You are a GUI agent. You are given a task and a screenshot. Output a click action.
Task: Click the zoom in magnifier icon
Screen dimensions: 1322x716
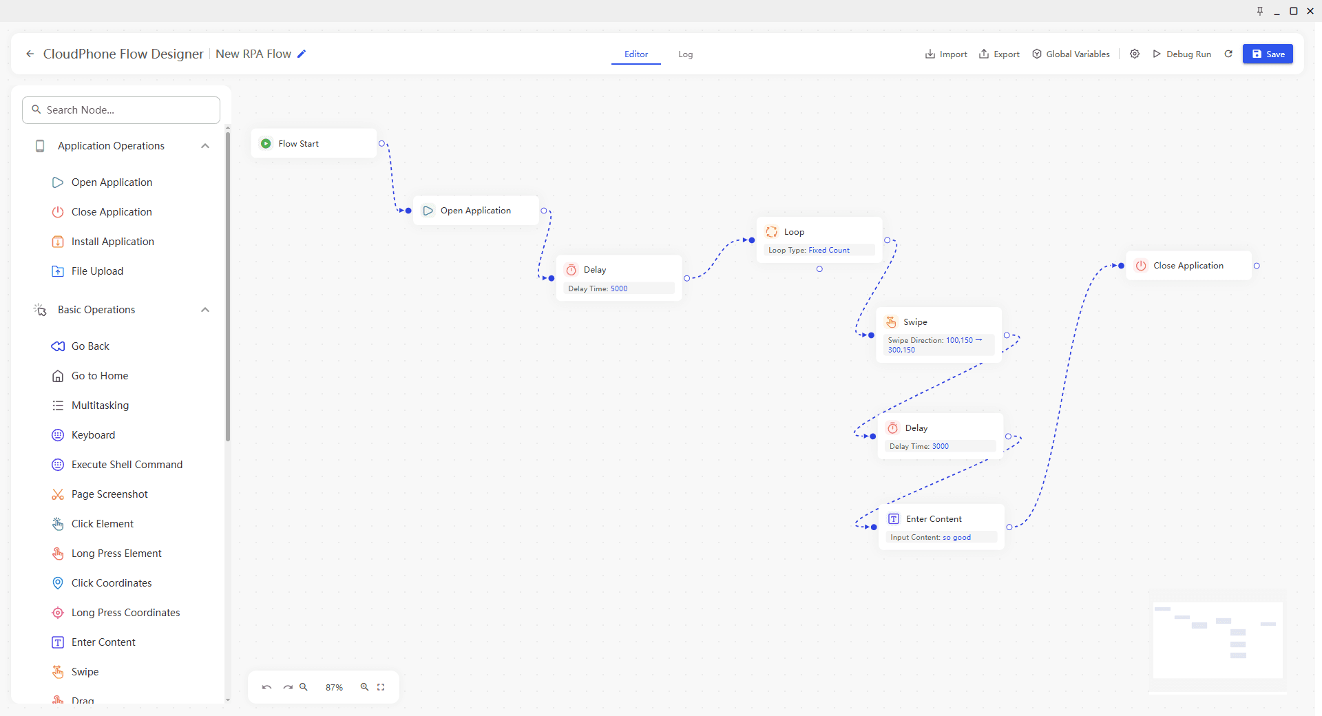click(x=365, y=687)
